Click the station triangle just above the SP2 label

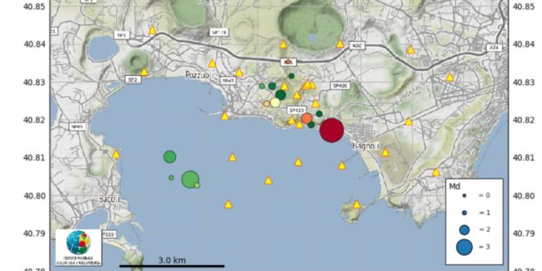(144, 72)
